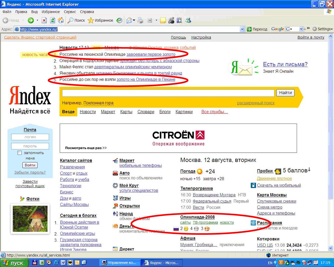Click the Edit with Word icon
Image resolution: width=334 pixels, height=267 pixels.
point(150,21)
